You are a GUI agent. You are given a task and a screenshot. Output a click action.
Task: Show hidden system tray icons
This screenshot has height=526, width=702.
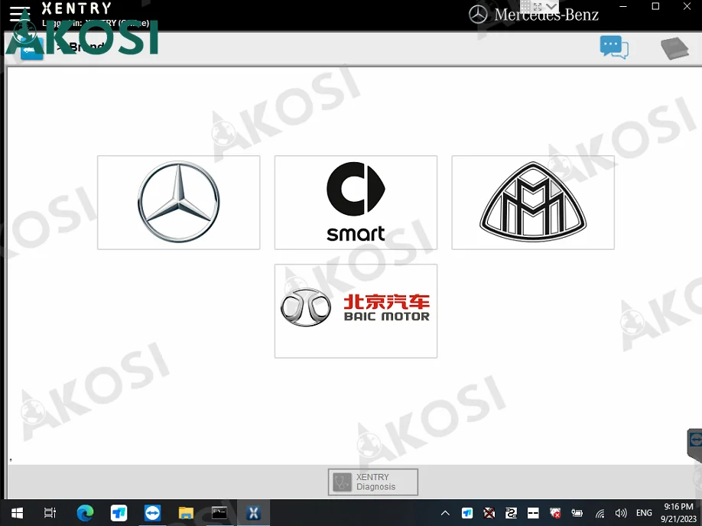(445, 513)
